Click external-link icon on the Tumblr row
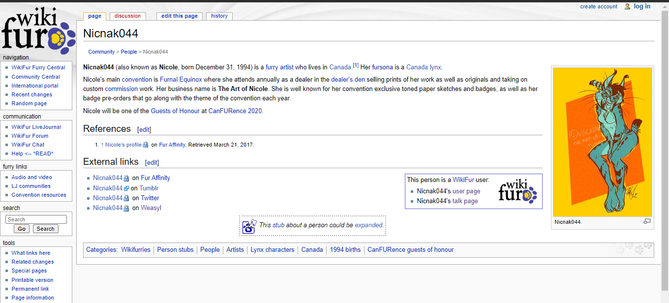Screen dimensions: 669x303 [x=126, y=188]
